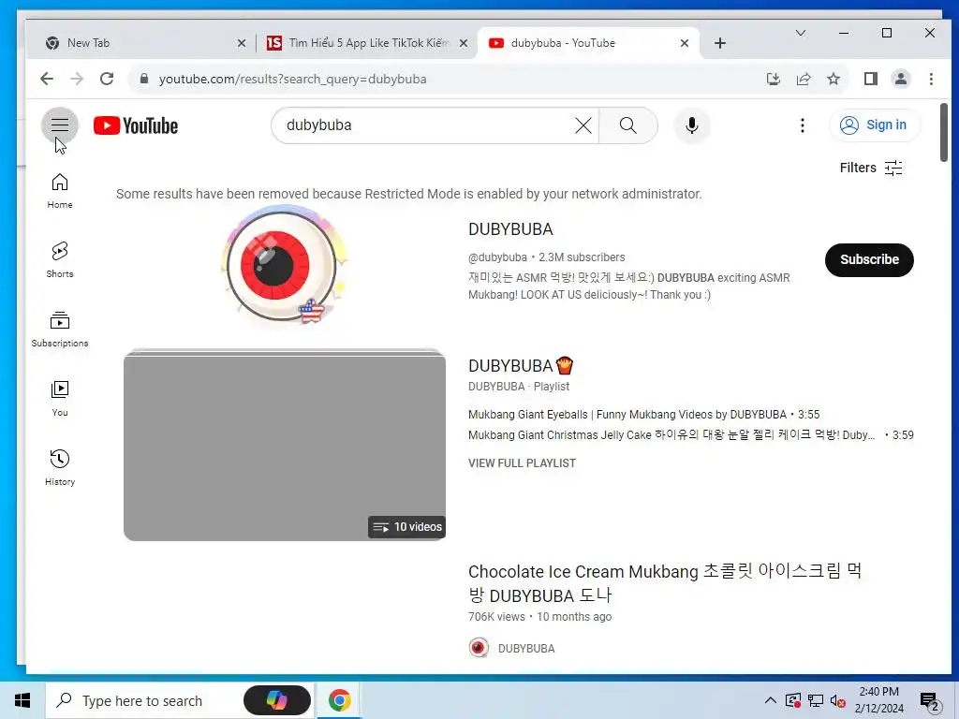The width and height of the screenshot is (959, 719).
Task: Click the Chrome taskbar icon
Action: click(339, 700)
